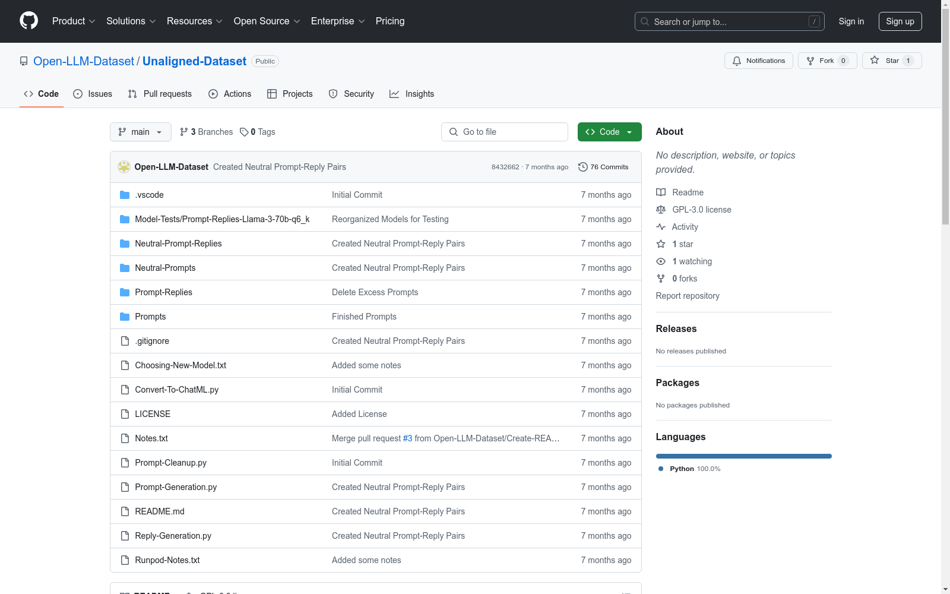Screen dimensions: 950x594
Task: Click the Delete Excess Prompts commit message
Action: coord(375,292)
